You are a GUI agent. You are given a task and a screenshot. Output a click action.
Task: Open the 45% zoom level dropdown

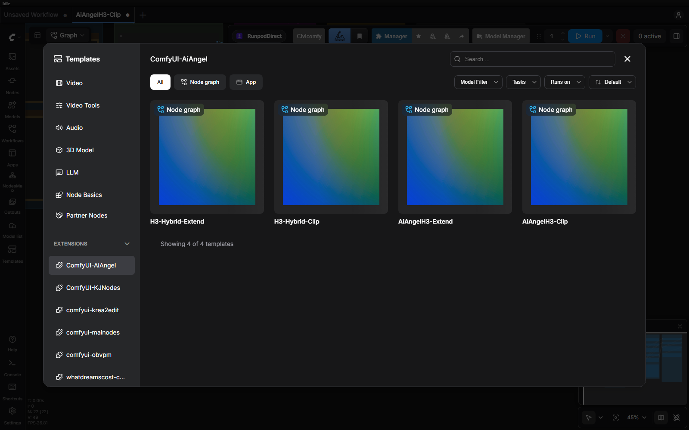point(637,418)
